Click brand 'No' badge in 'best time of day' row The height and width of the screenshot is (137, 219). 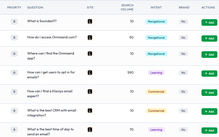pos(183,130)
